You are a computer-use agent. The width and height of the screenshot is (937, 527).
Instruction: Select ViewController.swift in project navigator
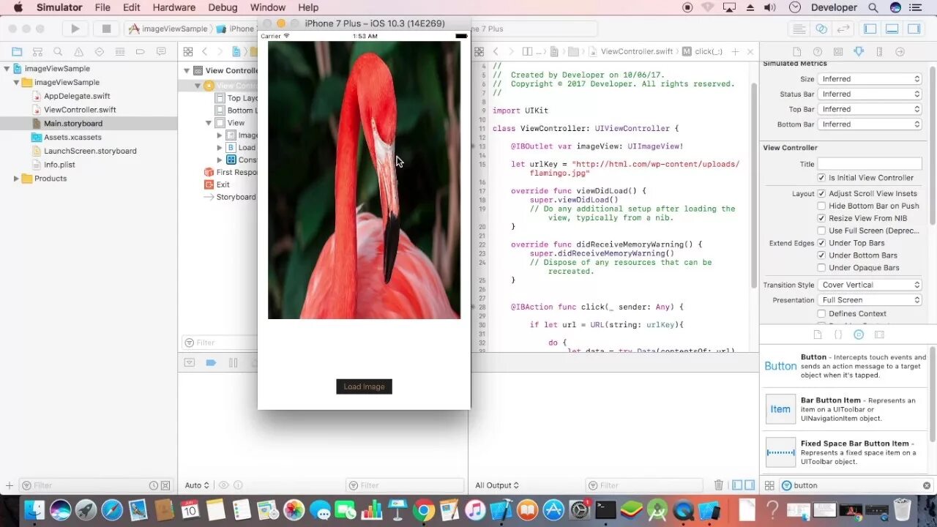(80, 110)
